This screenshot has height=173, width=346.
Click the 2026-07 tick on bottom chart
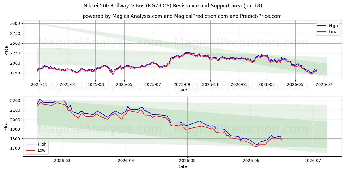click(313, 161)
